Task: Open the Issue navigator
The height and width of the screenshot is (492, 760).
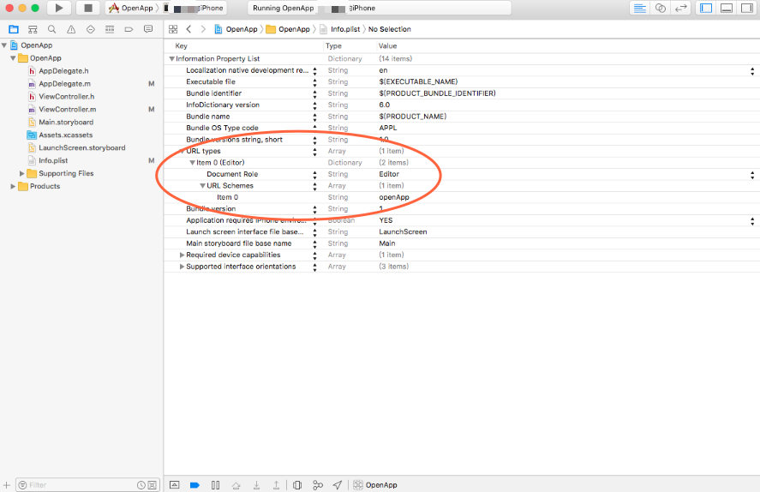Action: click(x=71, y=29)
